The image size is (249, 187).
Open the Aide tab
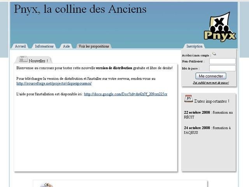point(66,46)
